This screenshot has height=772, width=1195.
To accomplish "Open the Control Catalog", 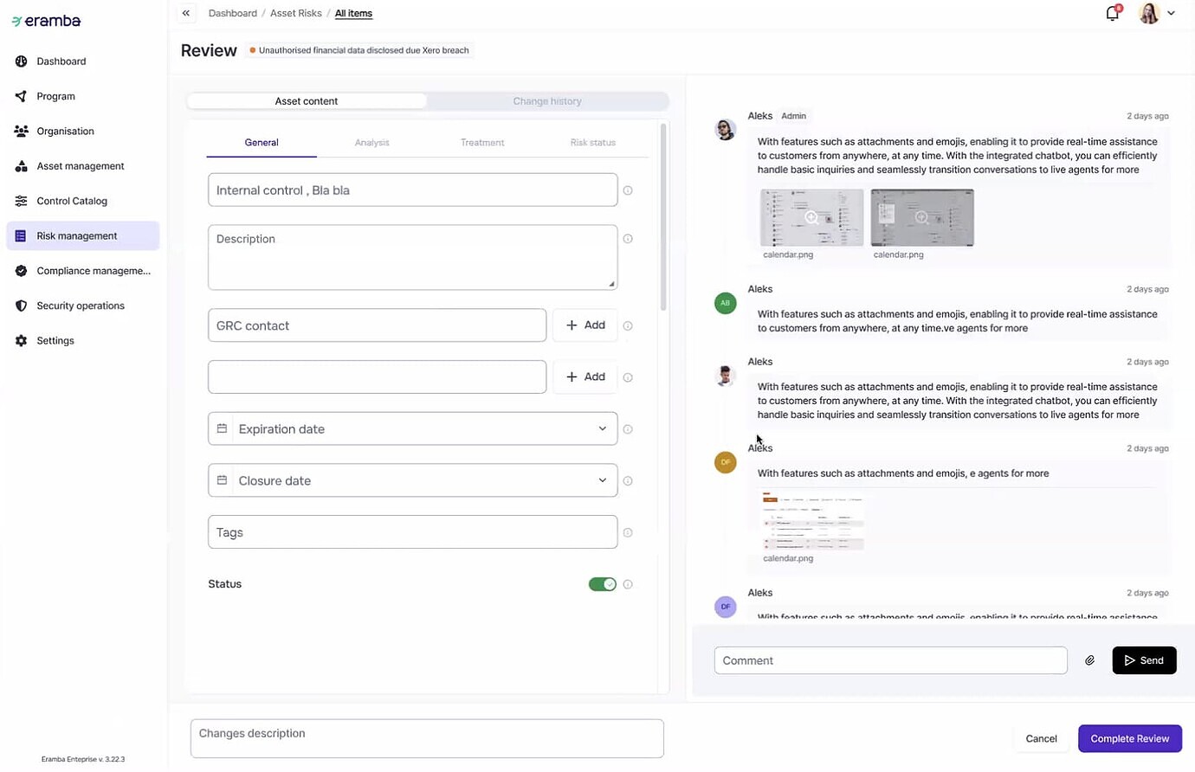I will tap(70, 200).
